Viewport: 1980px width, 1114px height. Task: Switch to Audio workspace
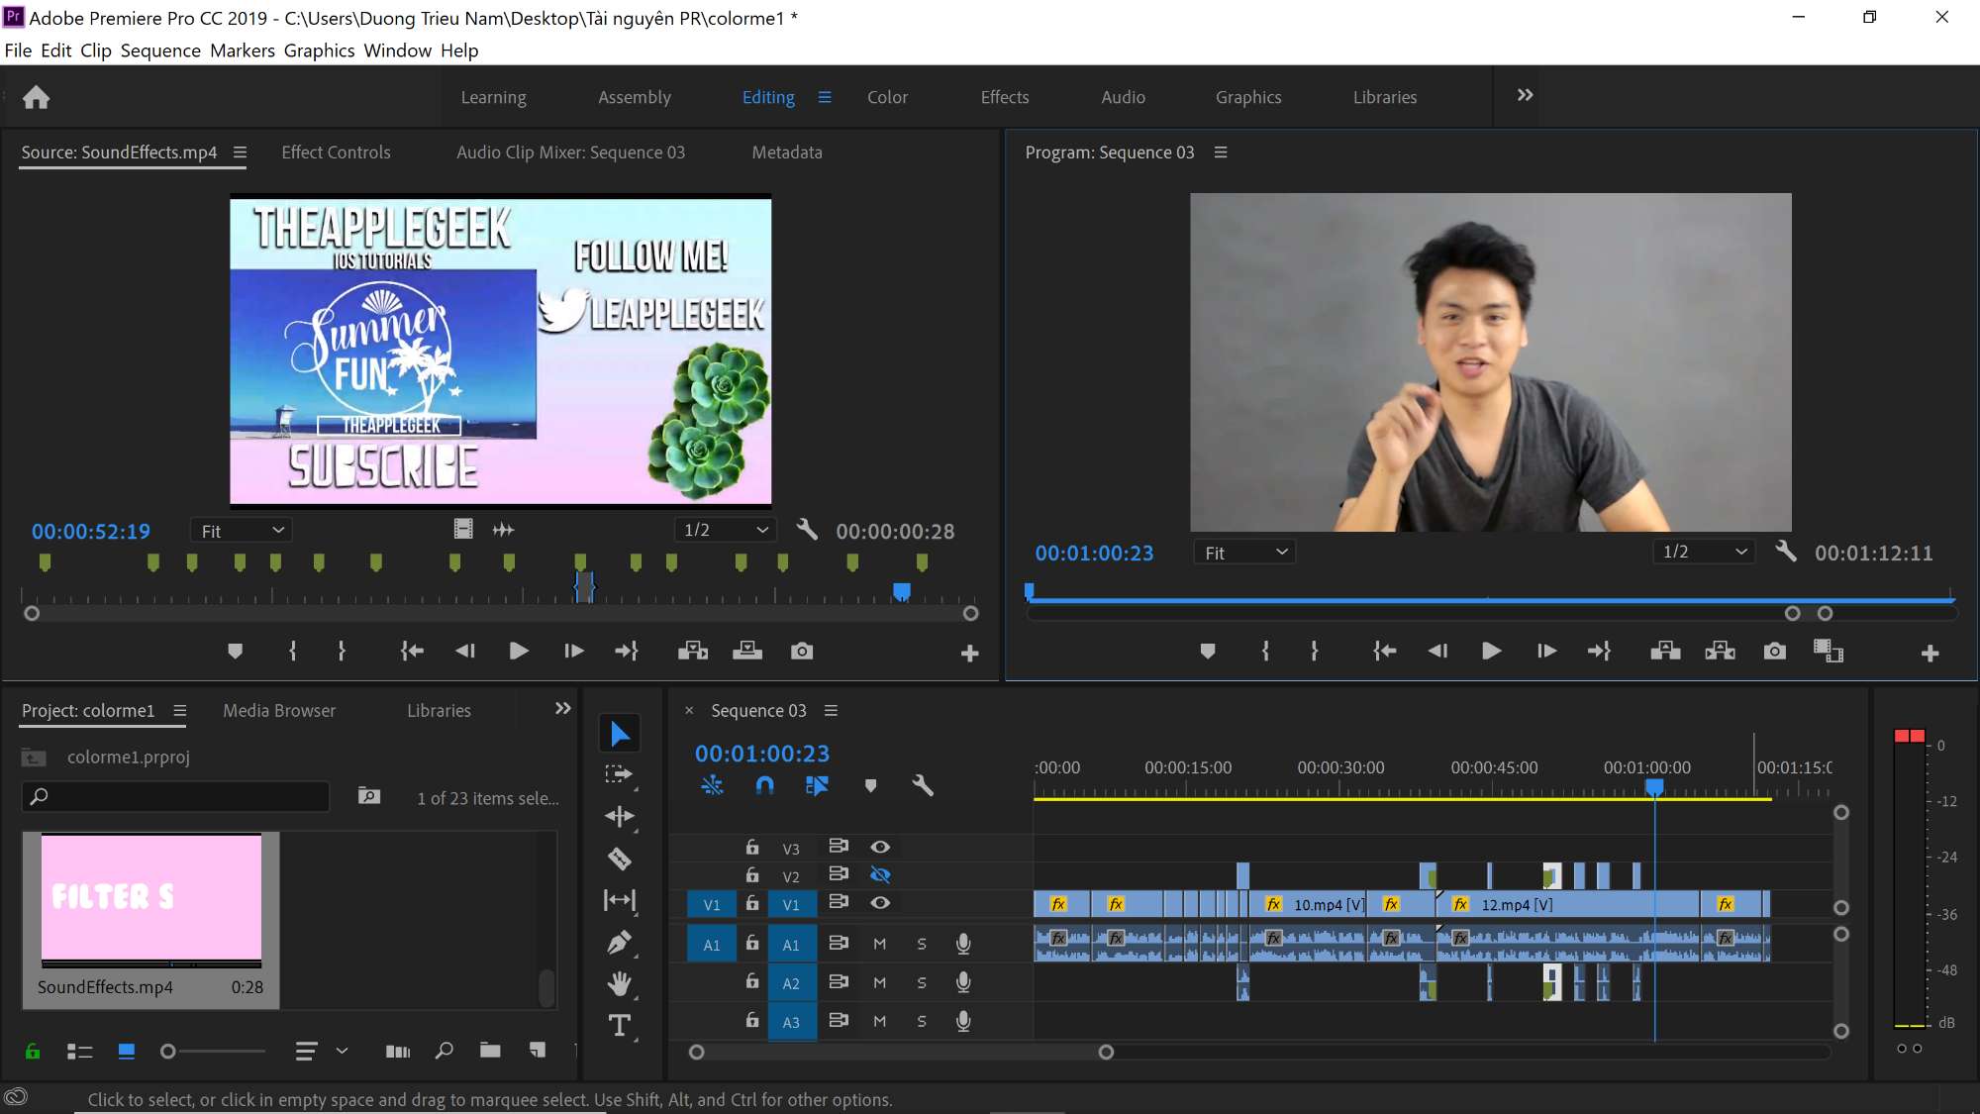(1123, 97)
